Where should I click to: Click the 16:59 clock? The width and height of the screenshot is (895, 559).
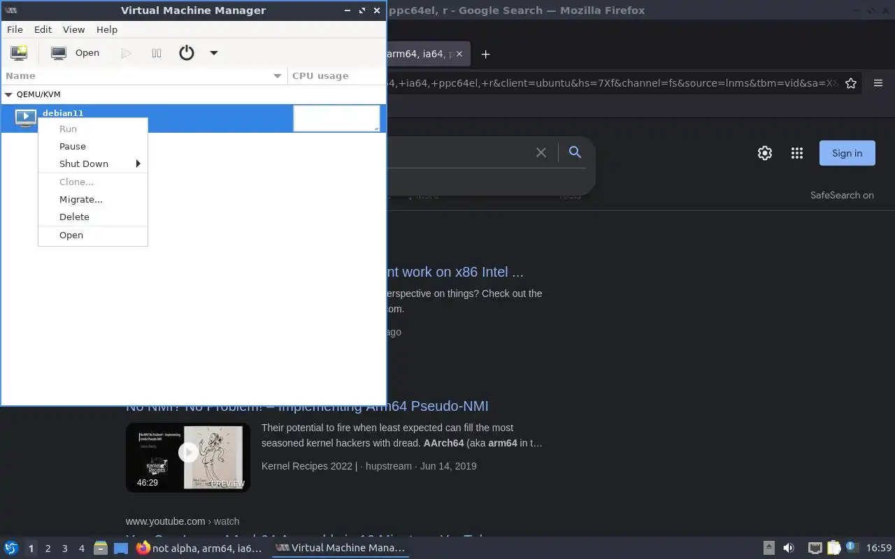(x=879, y=548)
